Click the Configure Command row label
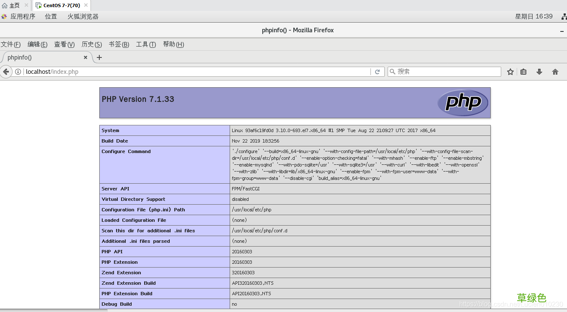 (x=126, y=151)
